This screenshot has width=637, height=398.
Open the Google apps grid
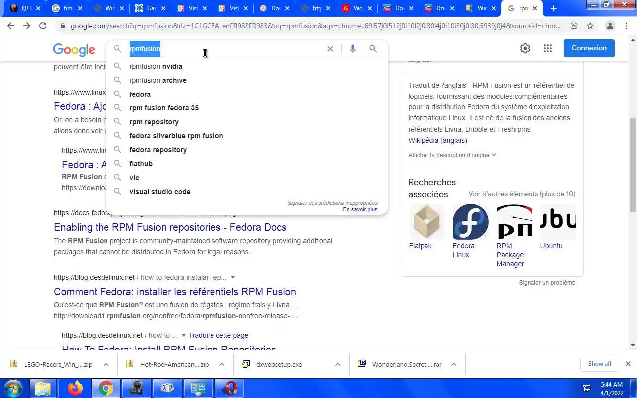click(x=548, y=48)
